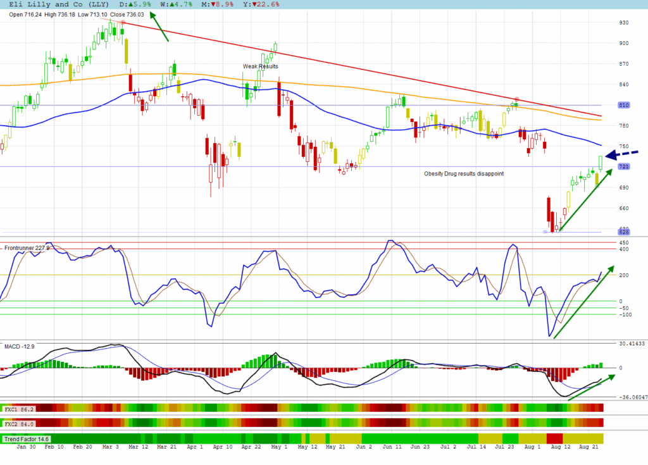Click the Jun 2 date label

(x=364, y=447)
